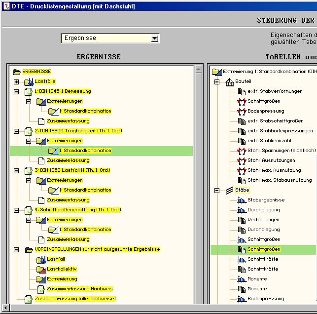Click the extr. Stabverformungen document icon
Viewport: 317px width, 314px height.
pos(242,91)
